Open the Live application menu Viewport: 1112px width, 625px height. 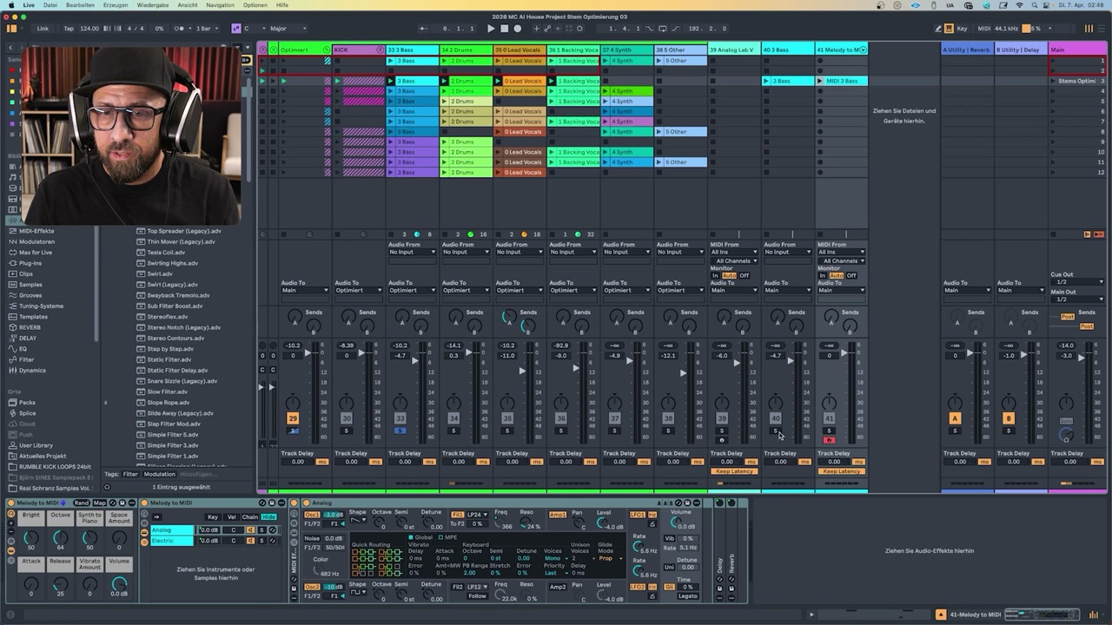[29, 5]
